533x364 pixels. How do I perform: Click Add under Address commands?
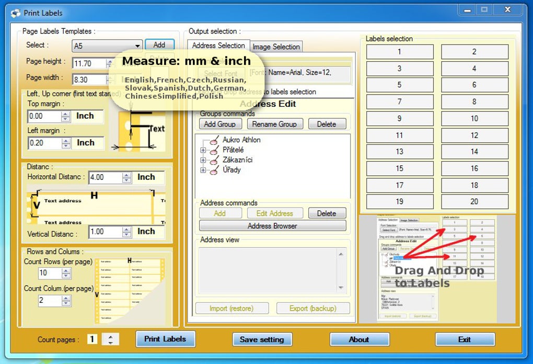(x=220, y=213)
